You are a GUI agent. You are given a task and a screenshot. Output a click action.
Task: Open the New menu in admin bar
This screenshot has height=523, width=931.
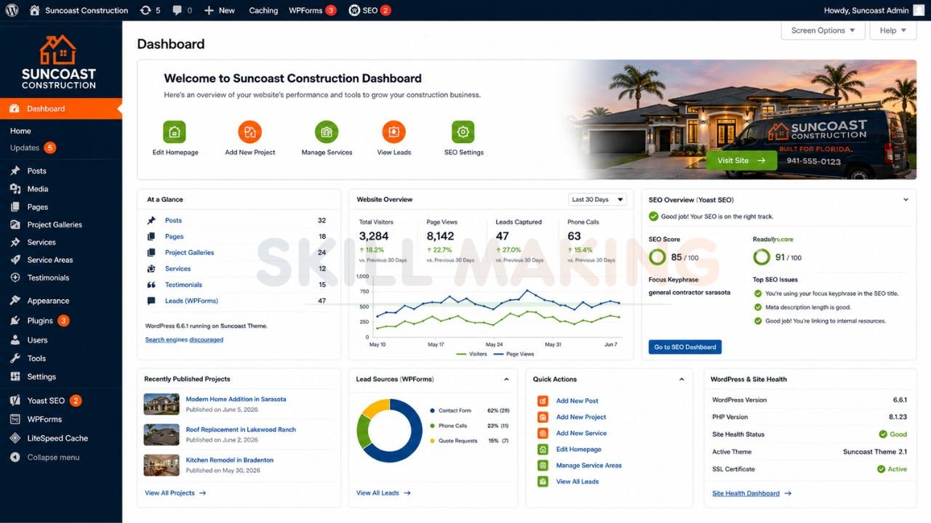219,10
